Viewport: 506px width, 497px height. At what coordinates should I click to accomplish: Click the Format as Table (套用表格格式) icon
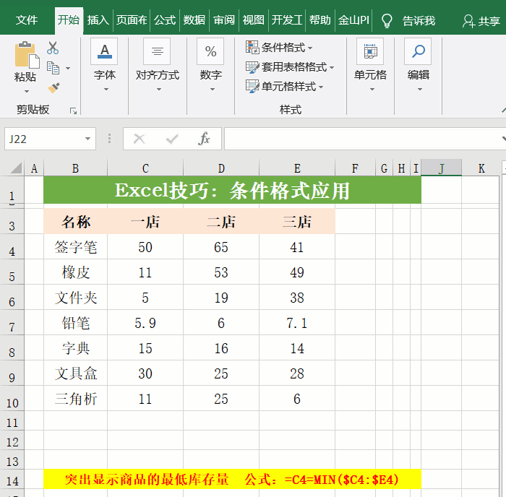click(252, 67)
